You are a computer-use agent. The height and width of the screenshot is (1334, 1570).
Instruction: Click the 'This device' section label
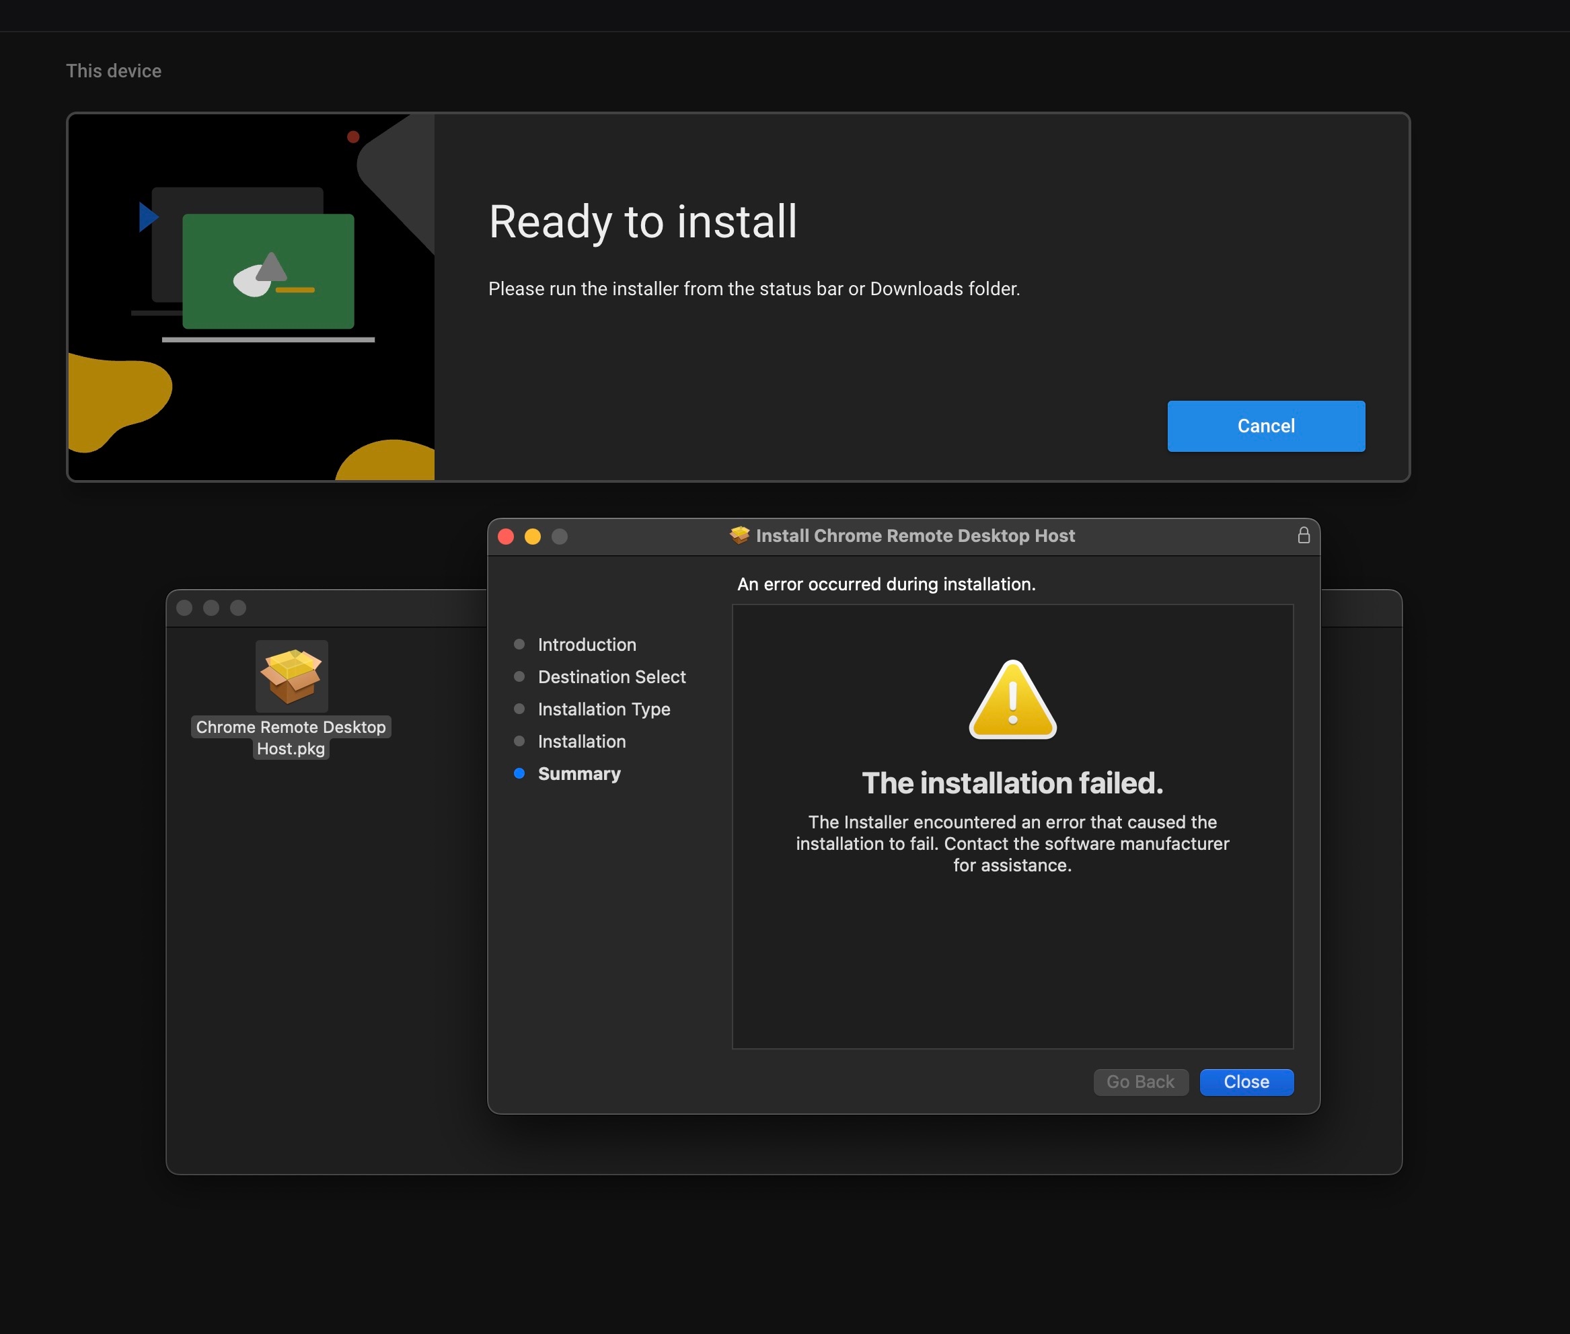coord(114,71)
